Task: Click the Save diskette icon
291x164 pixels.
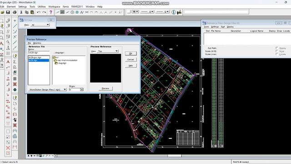Action: (8, 12)
